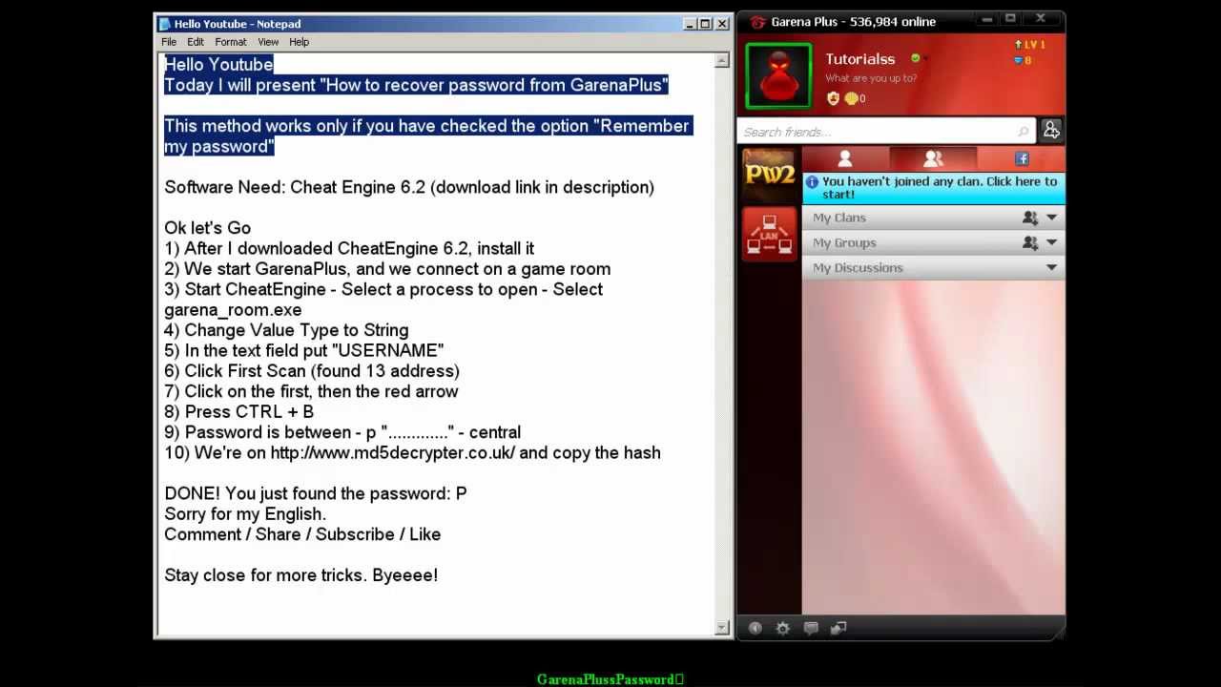Open the Edit menu in Notepad

pos(196,42)
